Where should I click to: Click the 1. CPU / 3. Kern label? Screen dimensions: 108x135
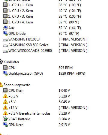point(20,16)
